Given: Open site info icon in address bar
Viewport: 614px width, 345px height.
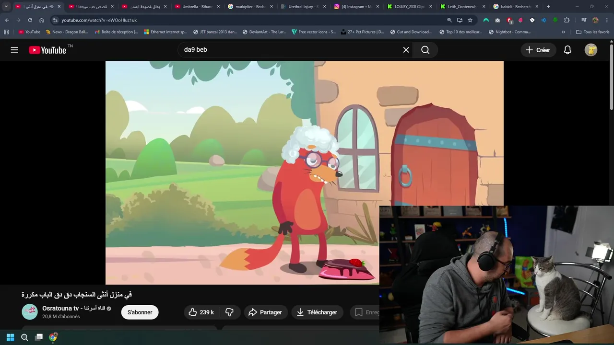Looking at the screenshot, I should [x=55, y=20].
